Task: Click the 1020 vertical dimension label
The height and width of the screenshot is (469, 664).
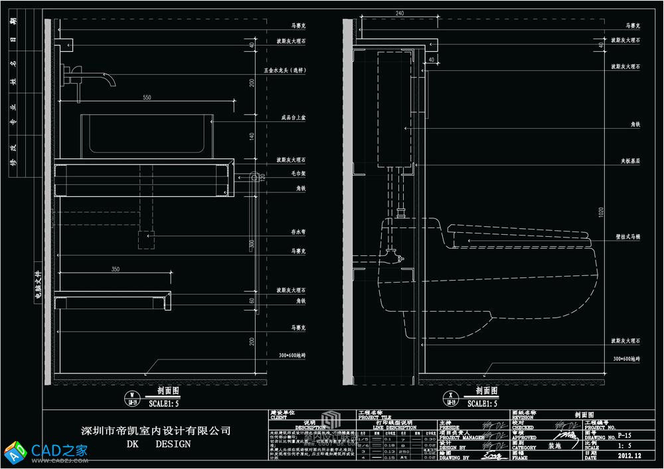Action: point(602,213)
